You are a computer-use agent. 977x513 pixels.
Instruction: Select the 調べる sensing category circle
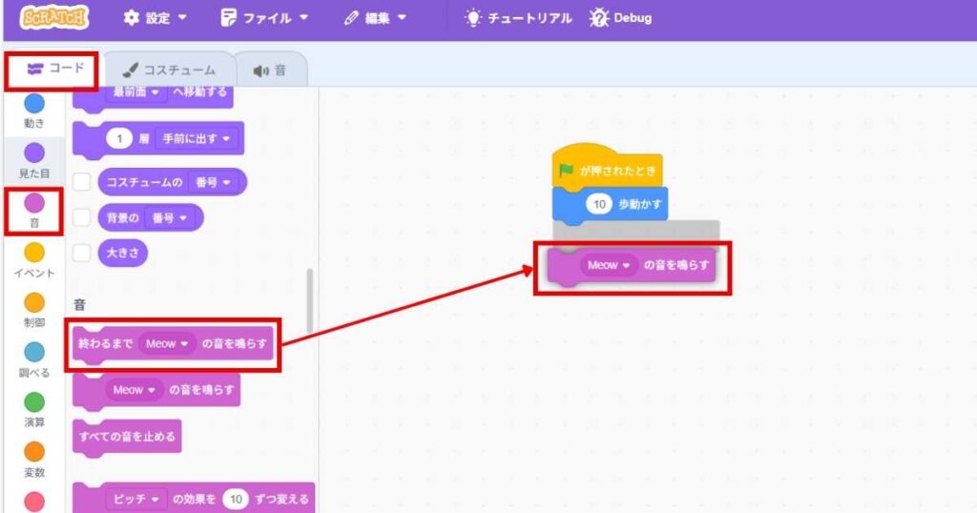[x=34, y=353]
